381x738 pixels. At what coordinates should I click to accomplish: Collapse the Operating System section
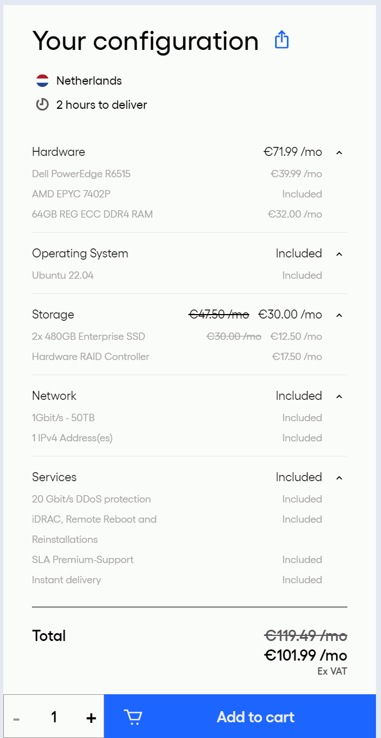point(339,253)
